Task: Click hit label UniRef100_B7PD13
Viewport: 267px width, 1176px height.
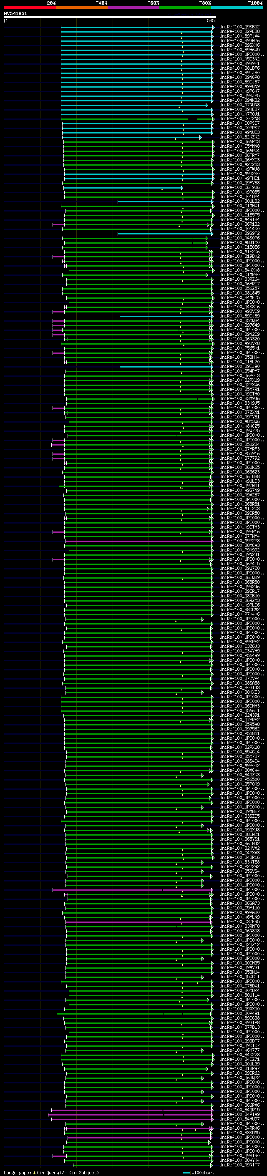Action: [239, 1027]
